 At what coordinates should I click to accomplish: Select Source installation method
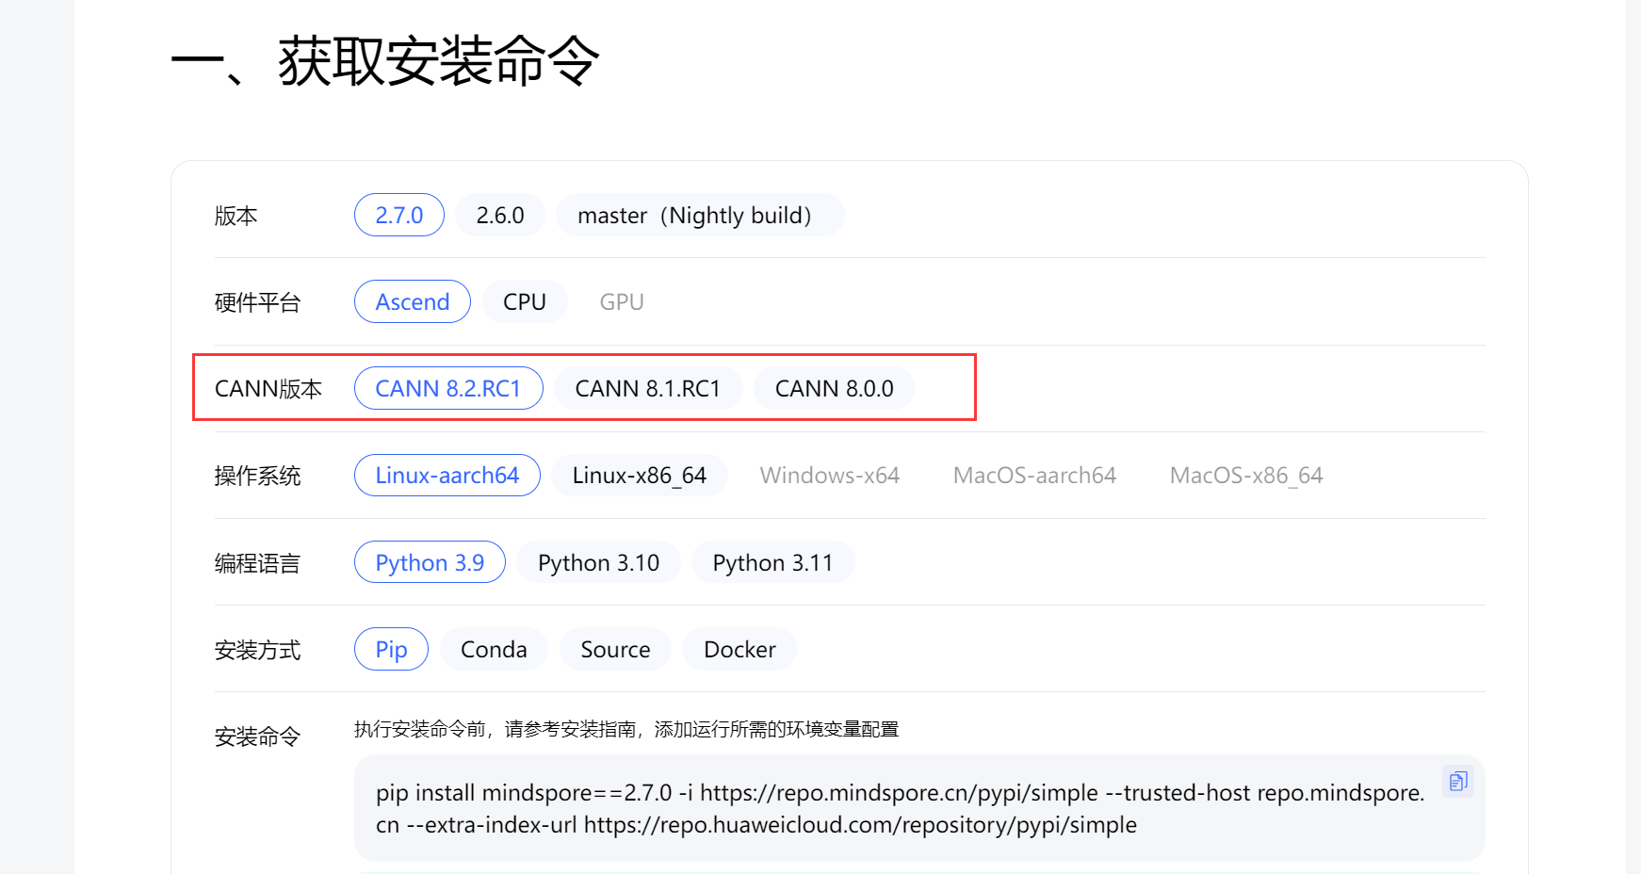click(x=616, y=649)
